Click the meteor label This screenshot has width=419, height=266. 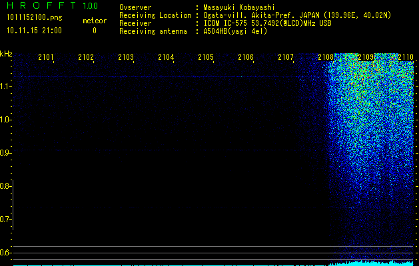95,21
